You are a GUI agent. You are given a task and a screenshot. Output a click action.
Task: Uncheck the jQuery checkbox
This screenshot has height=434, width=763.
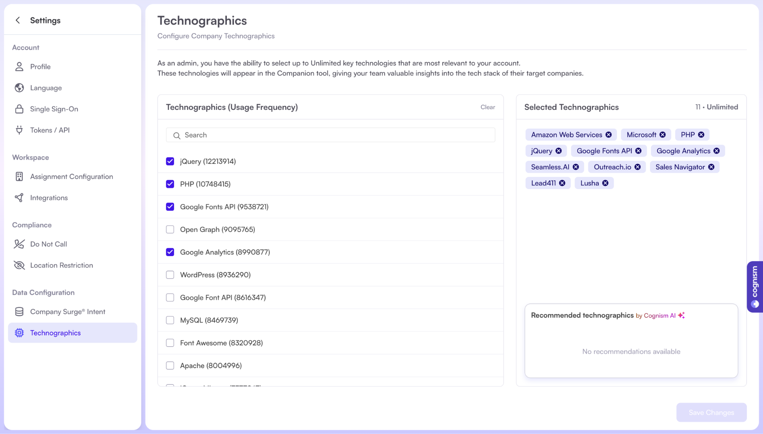pos(170,162)
